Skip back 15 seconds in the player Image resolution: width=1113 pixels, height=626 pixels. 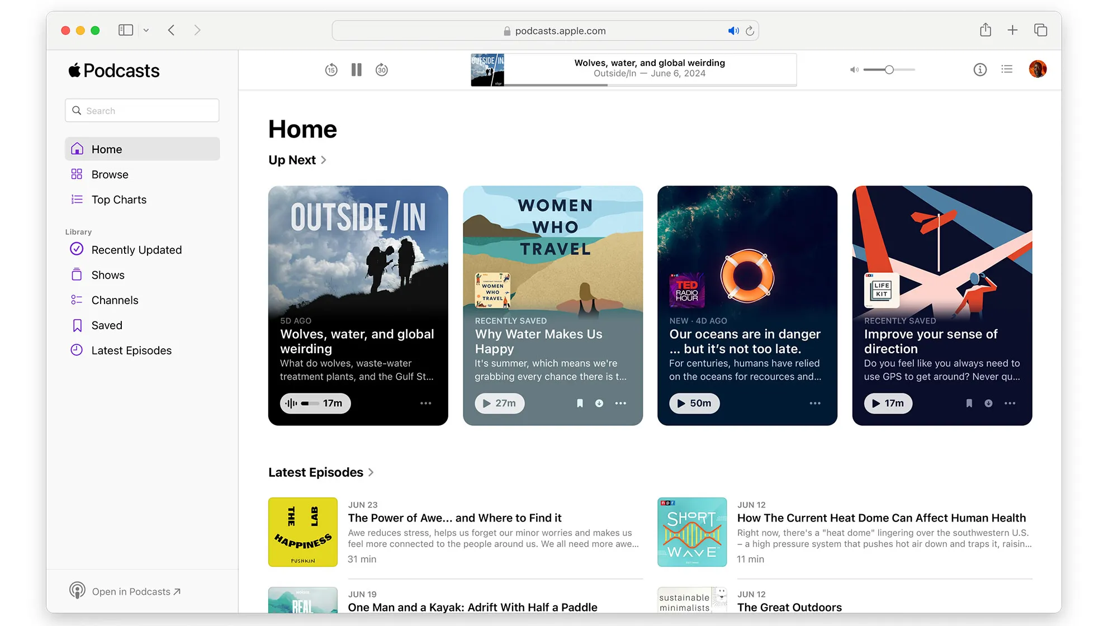pos(331,69)
